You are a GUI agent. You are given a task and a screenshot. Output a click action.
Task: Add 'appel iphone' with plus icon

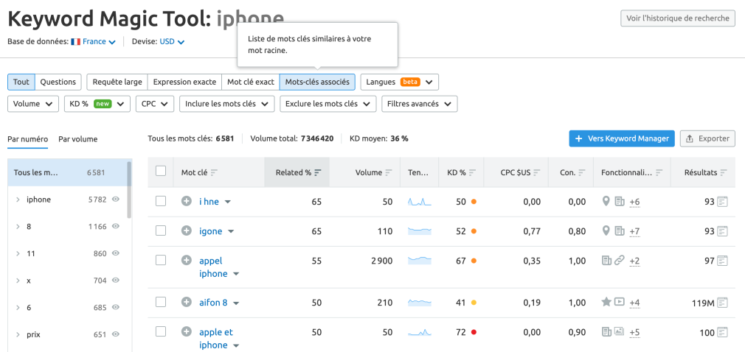[187, 260]
